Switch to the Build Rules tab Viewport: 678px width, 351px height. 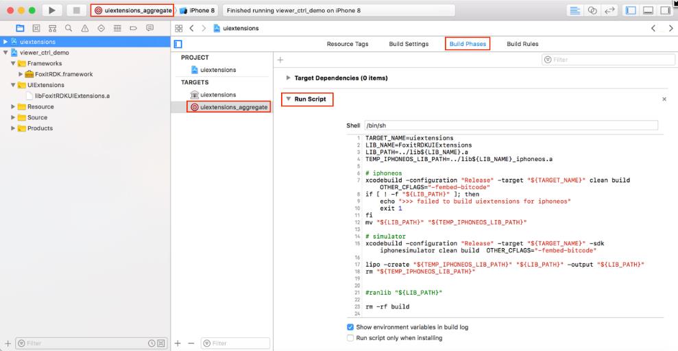(x=522, y=44)
